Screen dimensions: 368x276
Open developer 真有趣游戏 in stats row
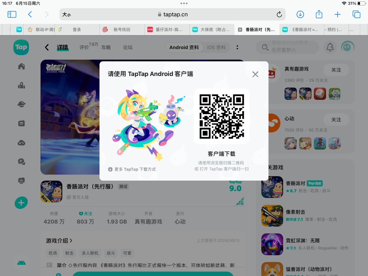(x=148, y=218)
